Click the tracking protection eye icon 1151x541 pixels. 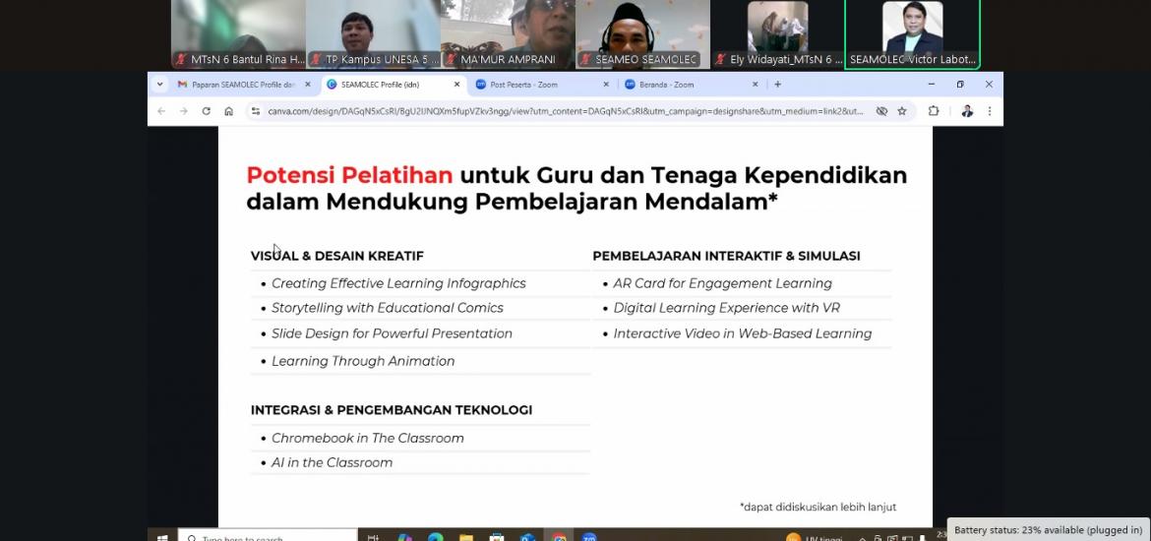point(881,111)
